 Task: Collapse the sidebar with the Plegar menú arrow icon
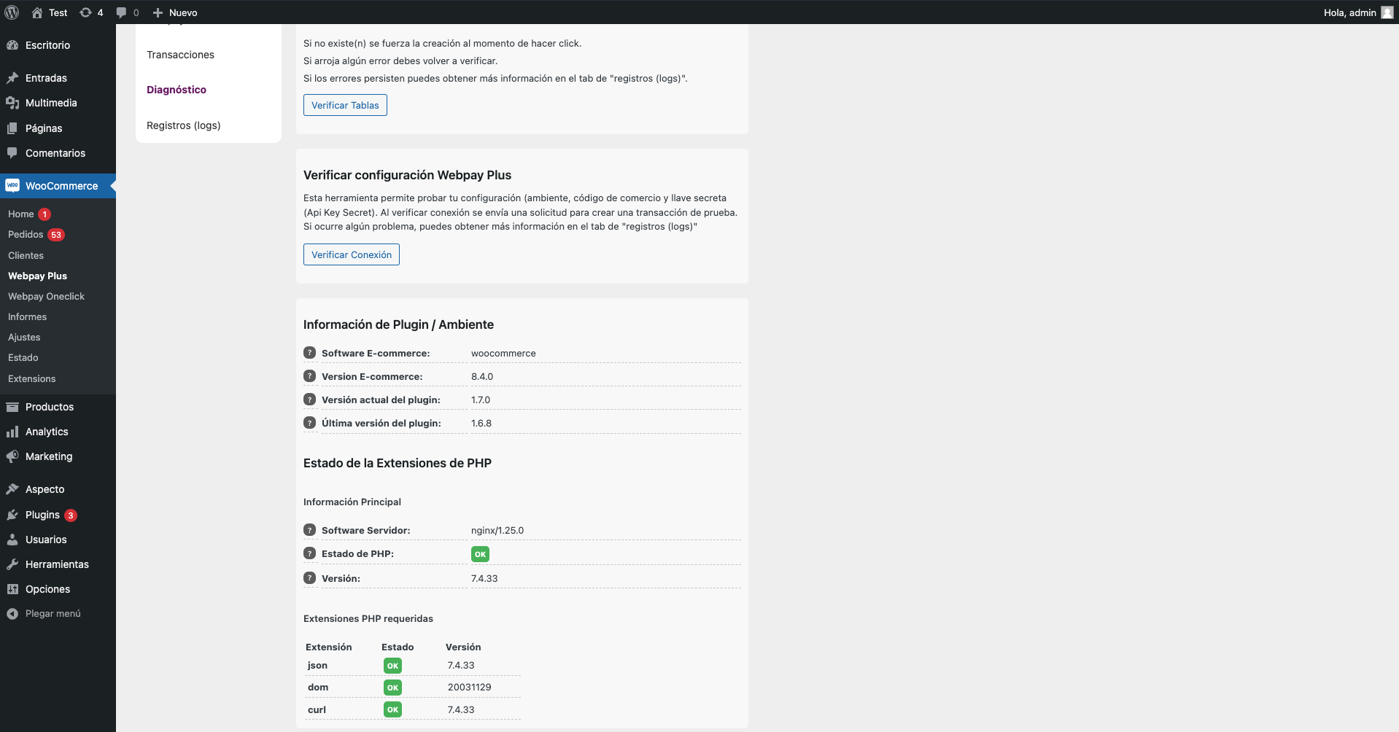pos(12,614)
